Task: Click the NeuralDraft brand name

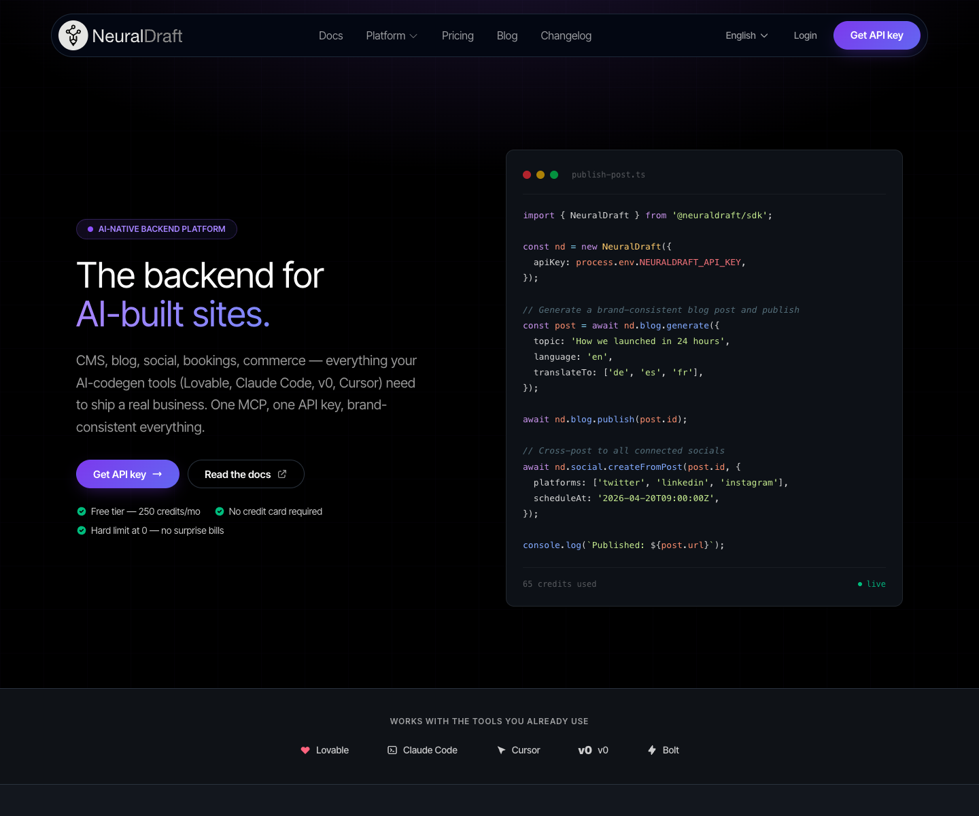Action: 137,36
